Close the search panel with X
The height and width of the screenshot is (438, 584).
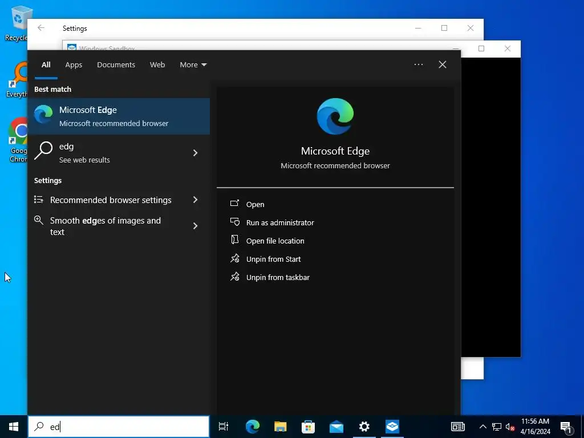443,64
